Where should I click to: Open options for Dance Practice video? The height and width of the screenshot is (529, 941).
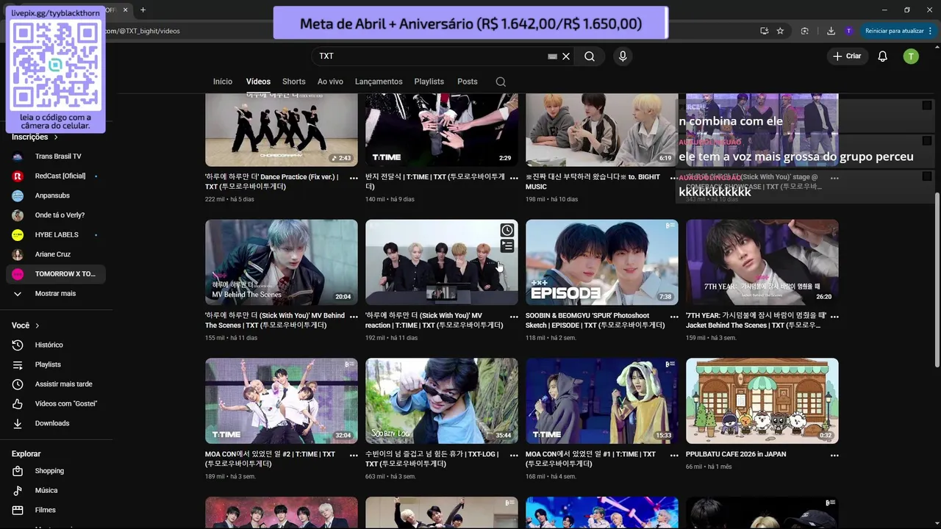tap(354, 178)
